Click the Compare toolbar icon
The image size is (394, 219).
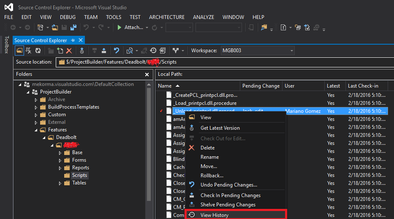click(x=130, y=51)
